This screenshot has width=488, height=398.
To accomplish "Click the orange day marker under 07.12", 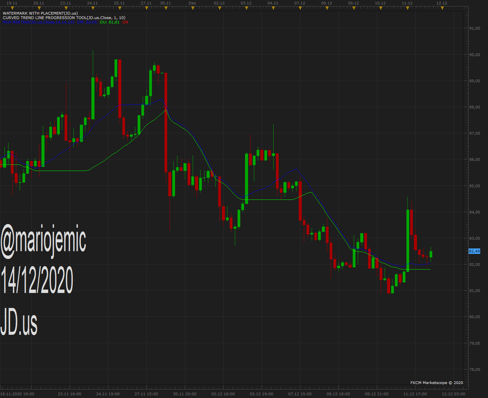I will pos(300,8).
